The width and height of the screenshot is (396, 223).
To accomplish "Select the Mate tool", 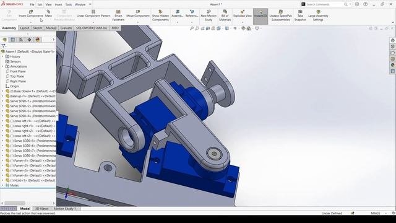I will tap(48, 14).
